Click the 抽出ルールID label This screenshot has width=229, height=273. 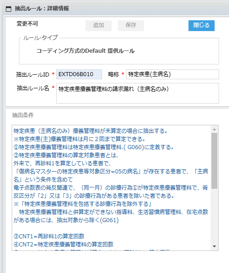33,74
